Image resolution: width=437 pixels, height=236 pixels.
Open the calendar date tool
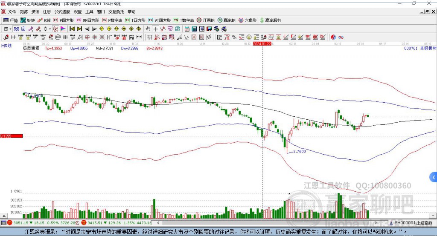tap(187, 29)
